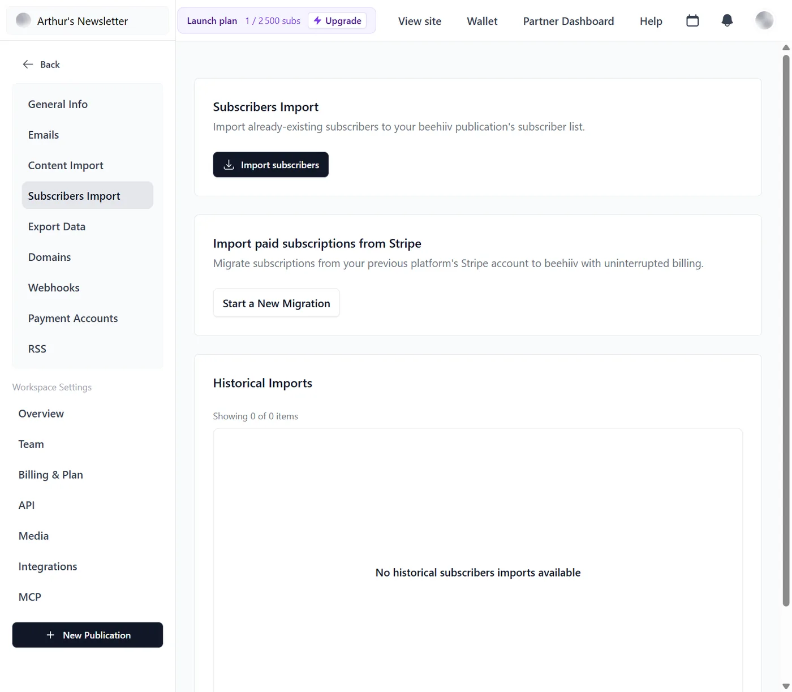Open the Emails settings page

coord(87,135)
